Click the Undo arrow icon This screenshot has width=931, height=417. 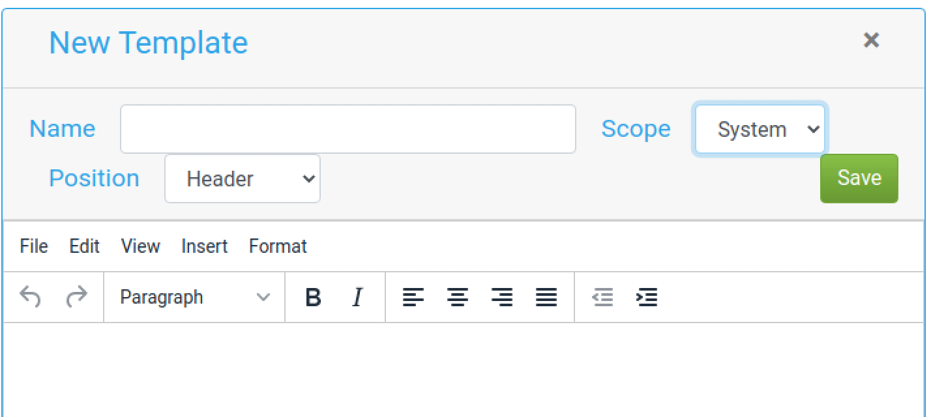31,297
